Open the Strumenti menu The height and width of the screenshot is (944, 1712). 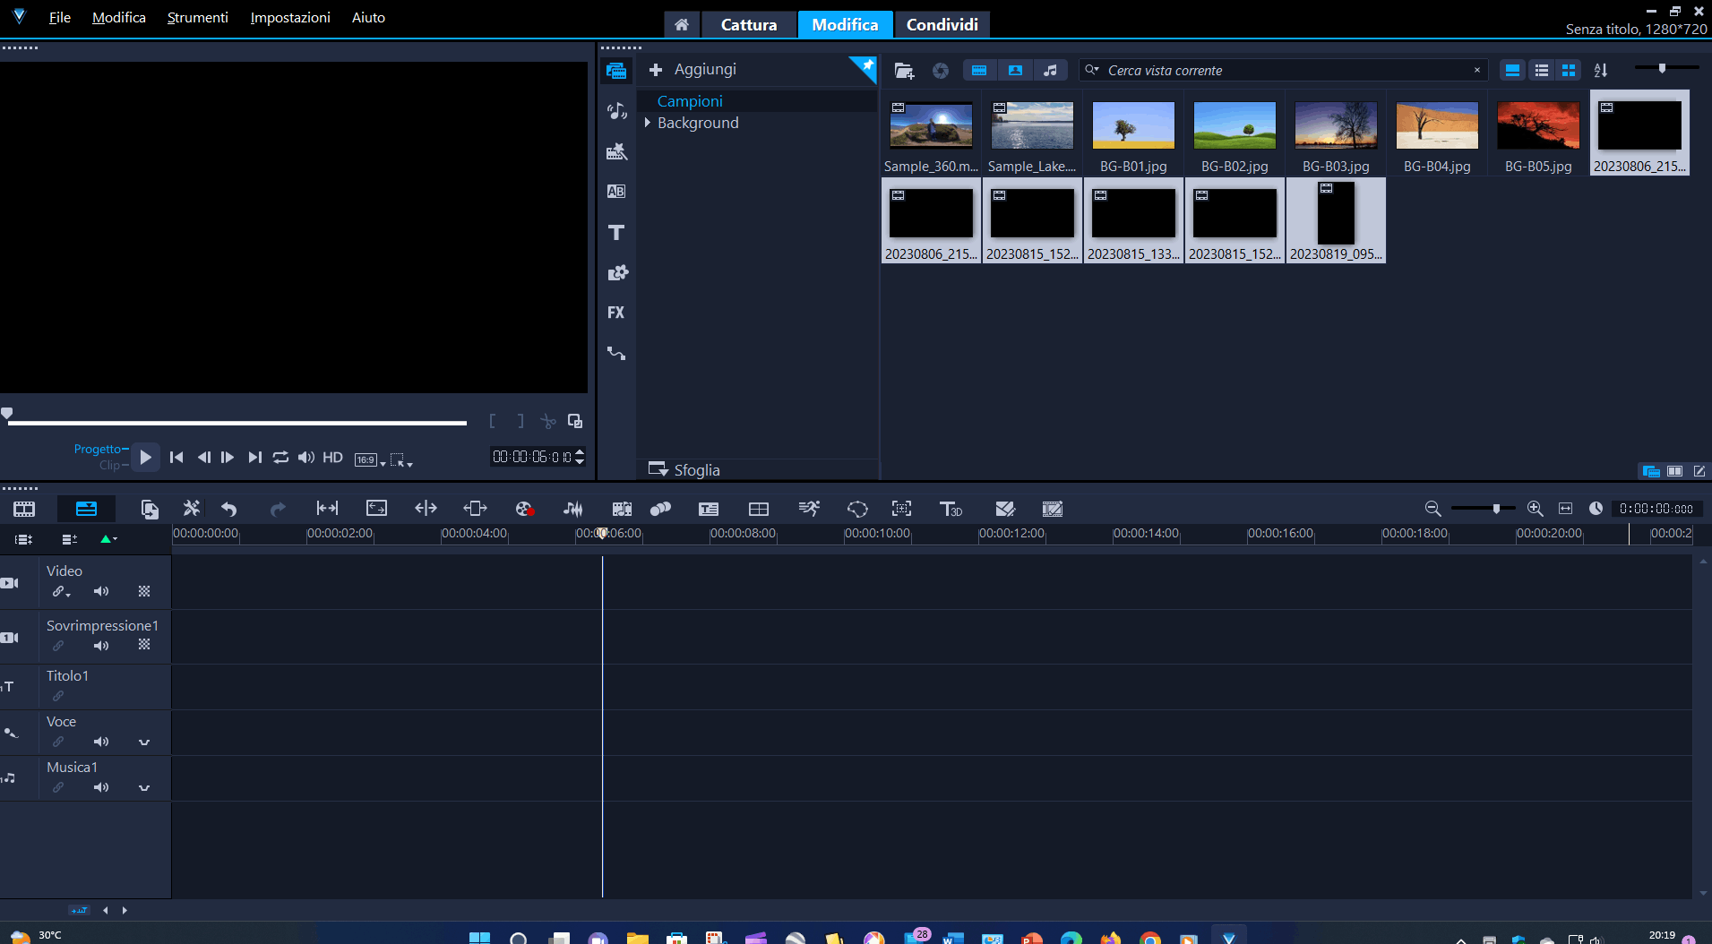click(197, 17)
